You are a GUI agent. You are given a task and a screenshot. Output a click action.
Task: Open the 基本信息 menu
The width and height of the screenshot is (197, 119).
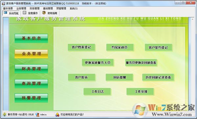[x=8, y=8]
